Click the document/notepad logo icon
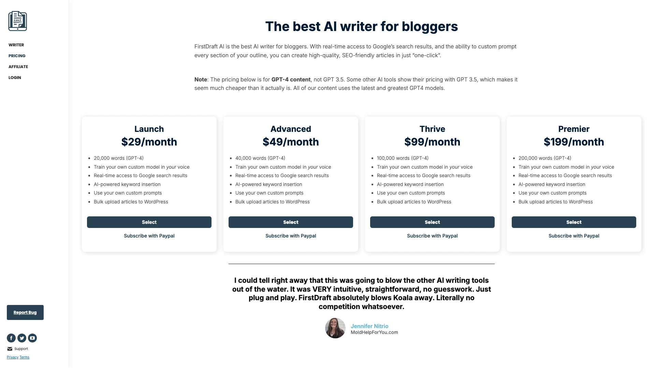The width and height of the screenshot is (655, 368). click(x=17, y=21)
